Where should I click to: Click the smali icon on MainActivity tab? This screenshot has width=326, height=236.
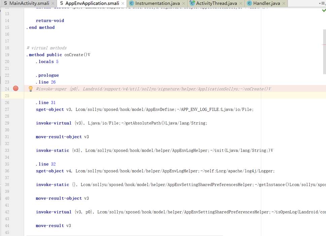[5, 3]
